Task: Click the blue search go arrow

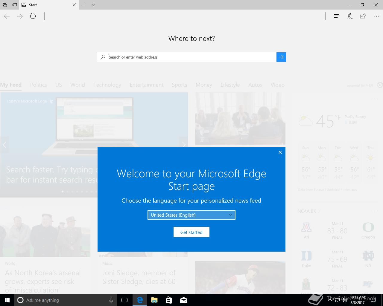Action: (x=281, y=57)
